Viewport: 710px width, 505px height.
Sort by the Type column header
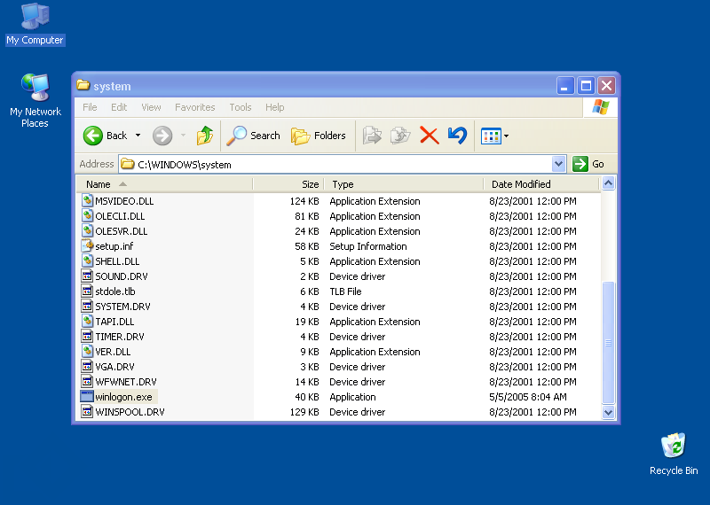click(x=404, y=184)
